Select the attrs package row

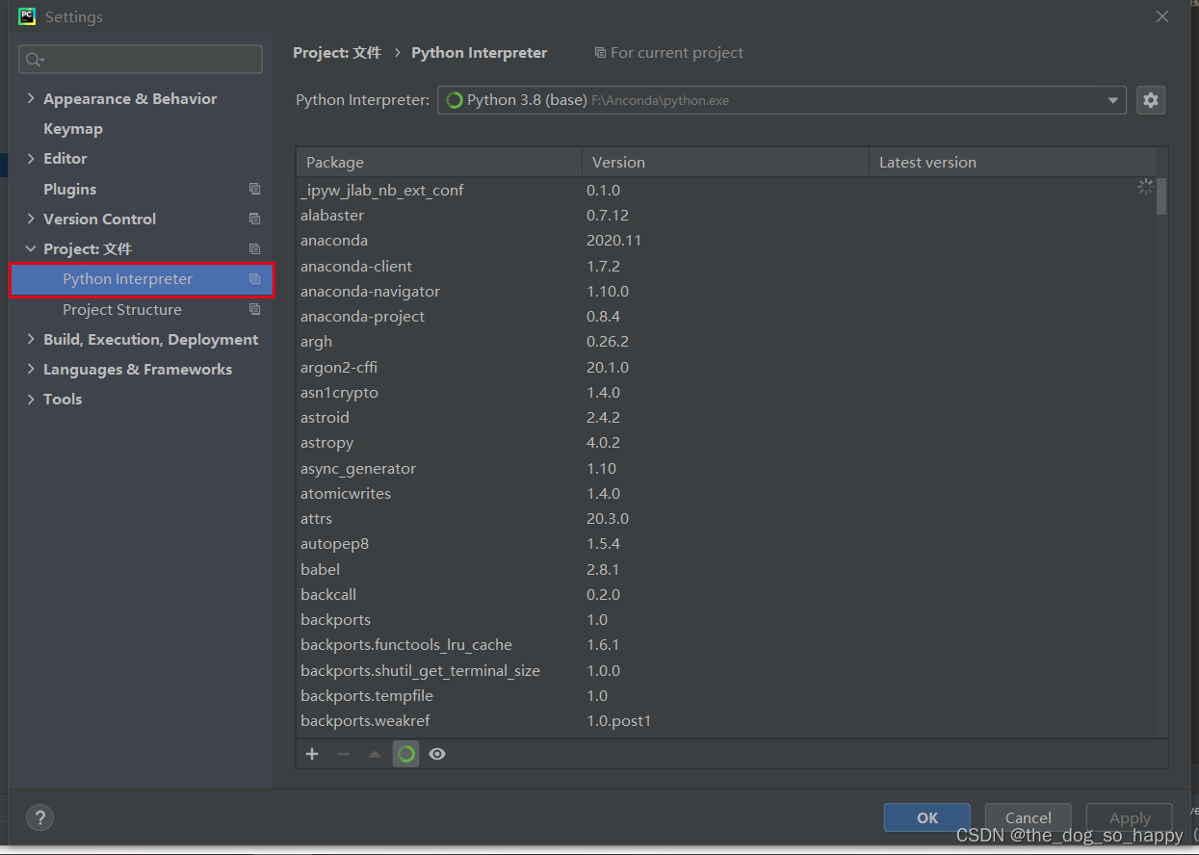pos(726,518)
